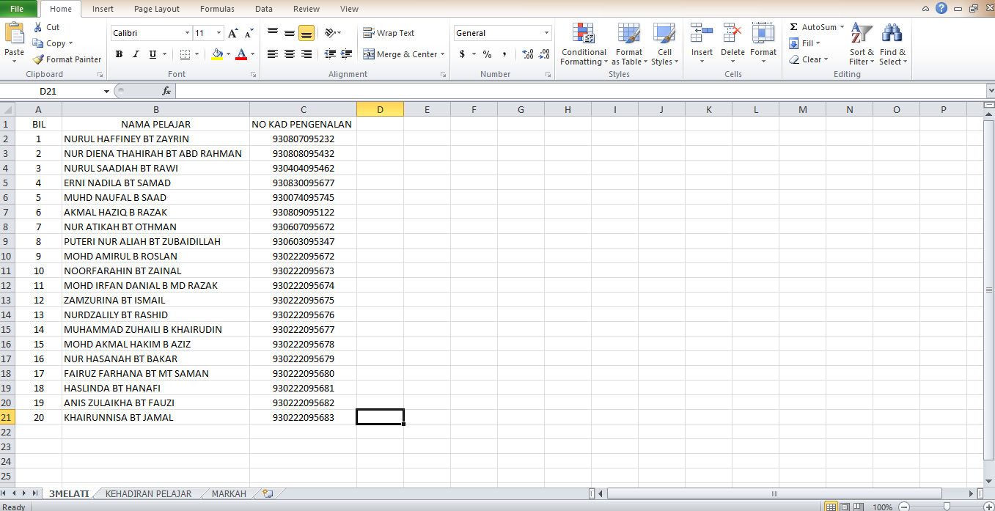Screen dimensions: 995x511
Task: Apply the yellow Fill Color bucket
Action: click(216, 54)
